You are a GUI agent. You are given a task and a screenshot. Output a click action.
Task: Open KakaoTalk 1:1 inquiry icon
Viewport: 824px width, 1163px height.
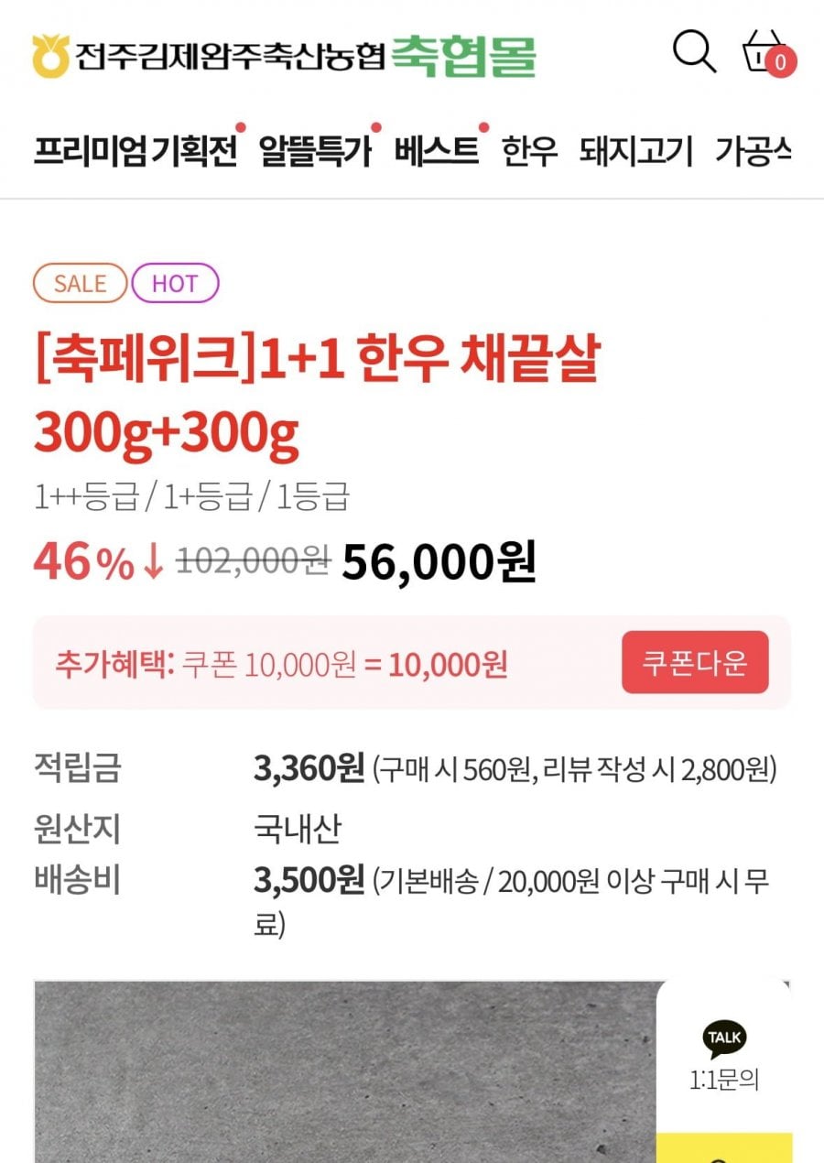point(724,1038)
